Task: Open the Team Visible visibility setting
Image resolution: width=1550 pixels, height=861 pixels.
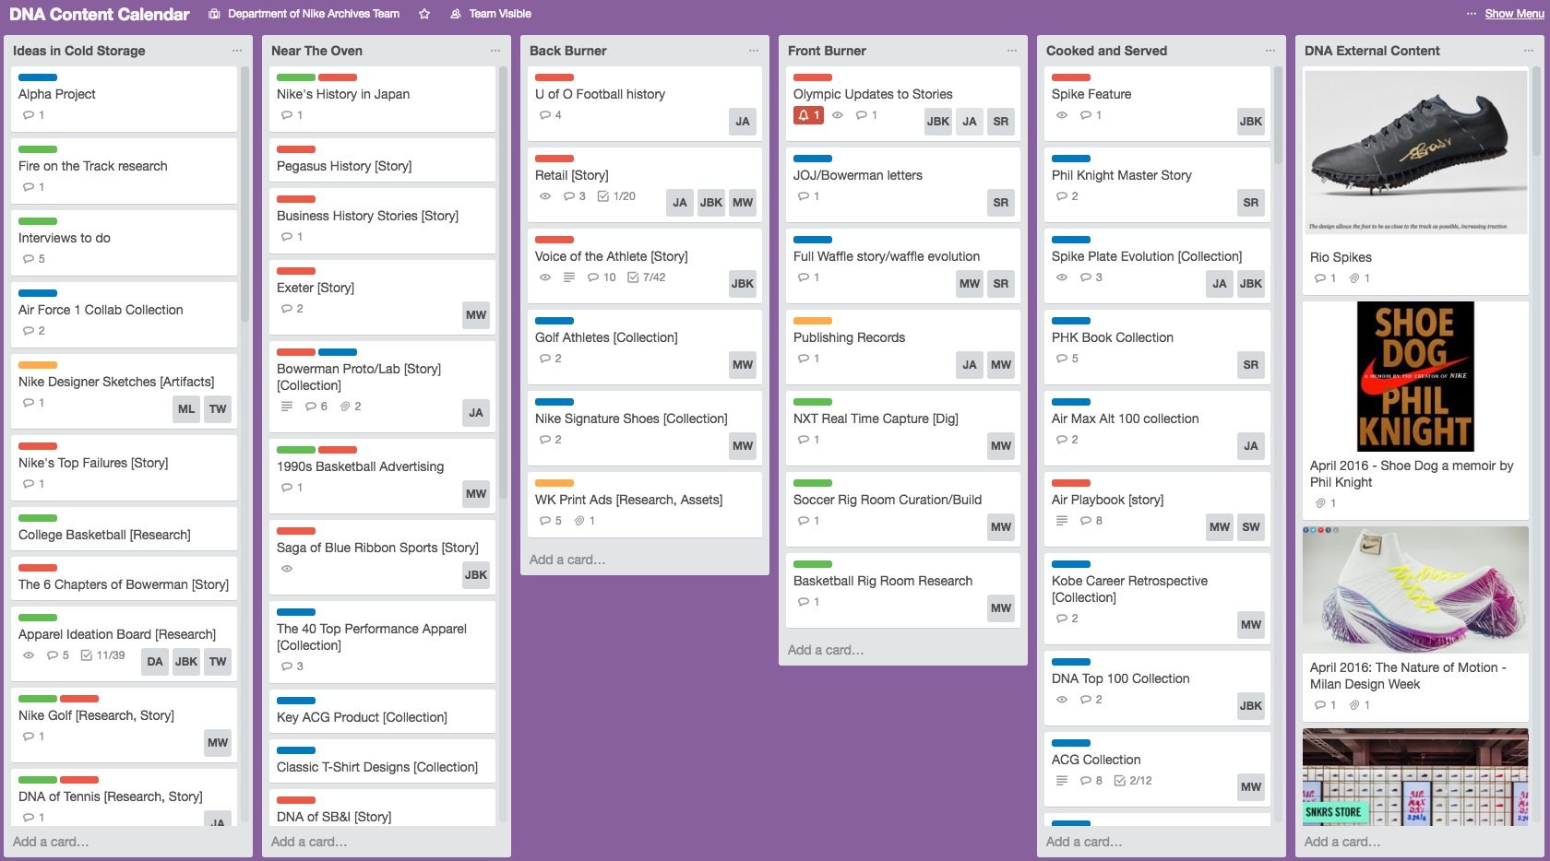Action: coord(491,14)
